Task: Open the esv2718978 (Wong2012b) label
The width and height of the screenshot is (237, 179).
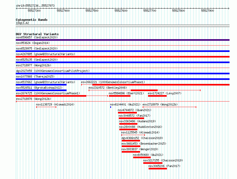Action: tap(34, 99)
